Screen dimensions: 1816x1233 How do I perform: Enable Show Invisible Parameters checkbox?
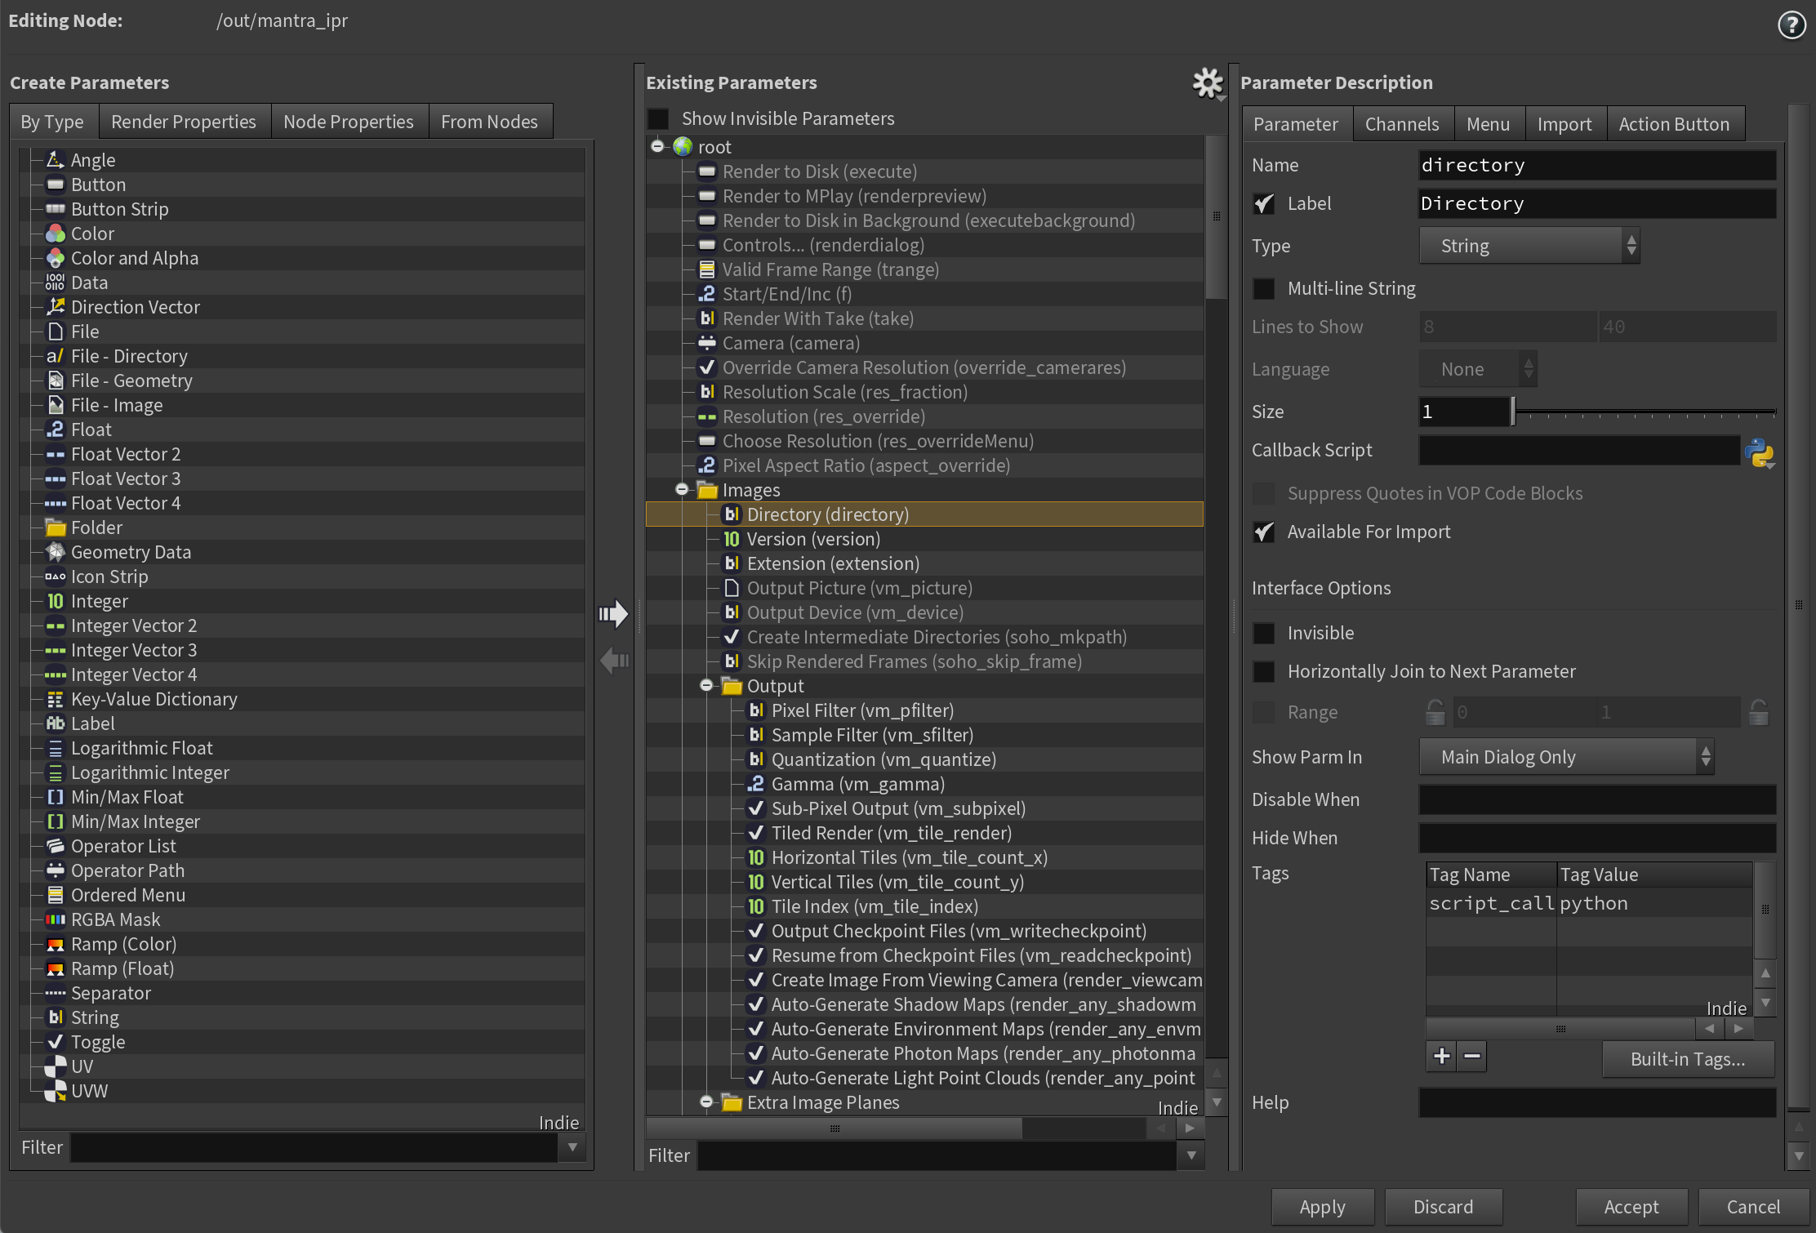(x=658, y=119)
